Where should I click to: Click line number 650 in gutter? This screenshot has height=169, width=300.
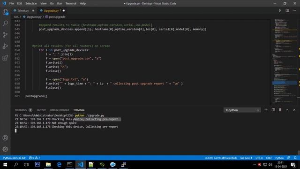click(x=17, y=50)
